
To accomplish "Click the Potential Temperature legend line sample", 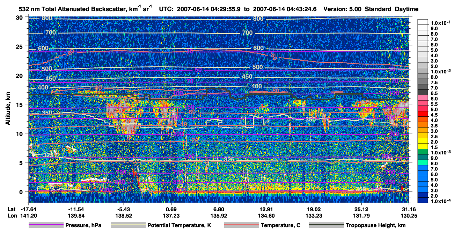I will click(128, 225).
